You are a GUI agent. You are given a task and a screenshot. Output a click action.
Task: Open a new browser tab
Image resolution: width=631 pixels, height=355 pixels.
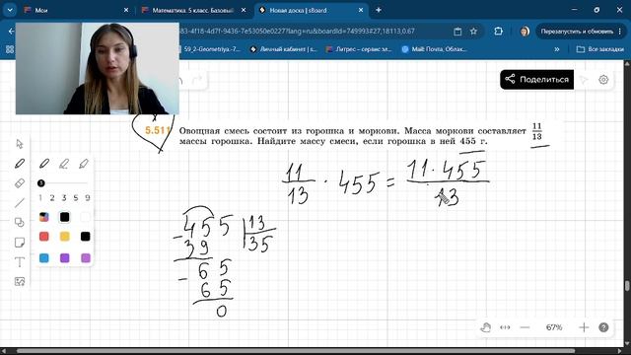point(379,10)
